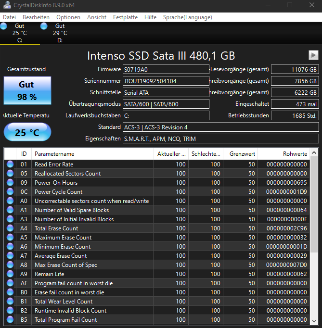This screenshot has height=328, width=322.
Task: Click raw value 000000002C96 of Total Erase Count
Action: tap(286, 228)
